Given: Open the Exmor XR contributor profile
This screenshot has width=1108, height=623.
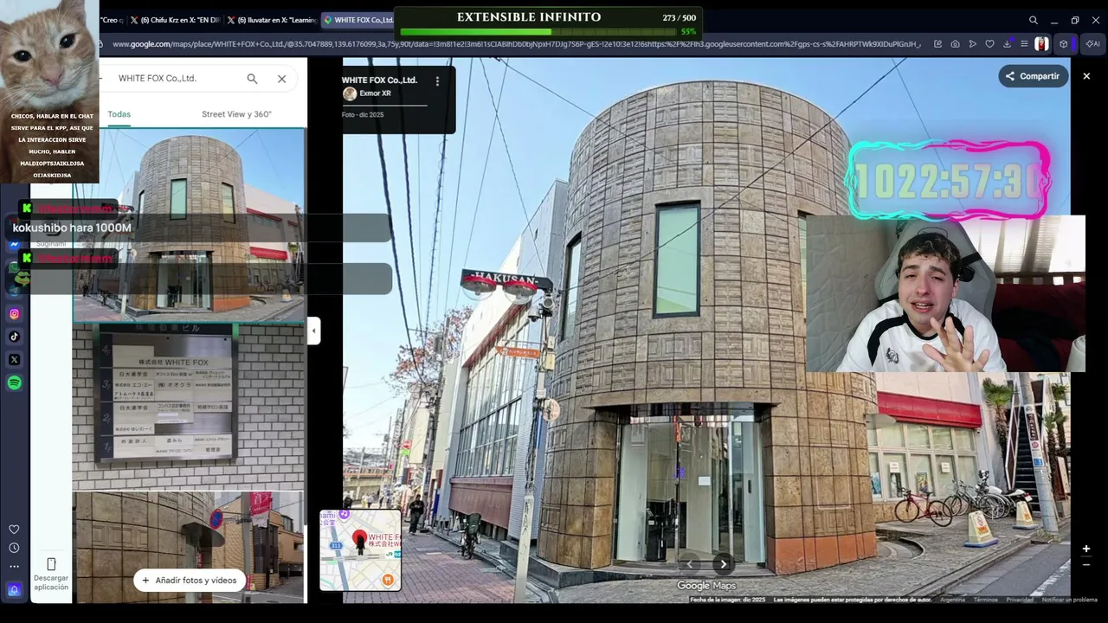Looking at the screenshot, I should coord(367,93).
